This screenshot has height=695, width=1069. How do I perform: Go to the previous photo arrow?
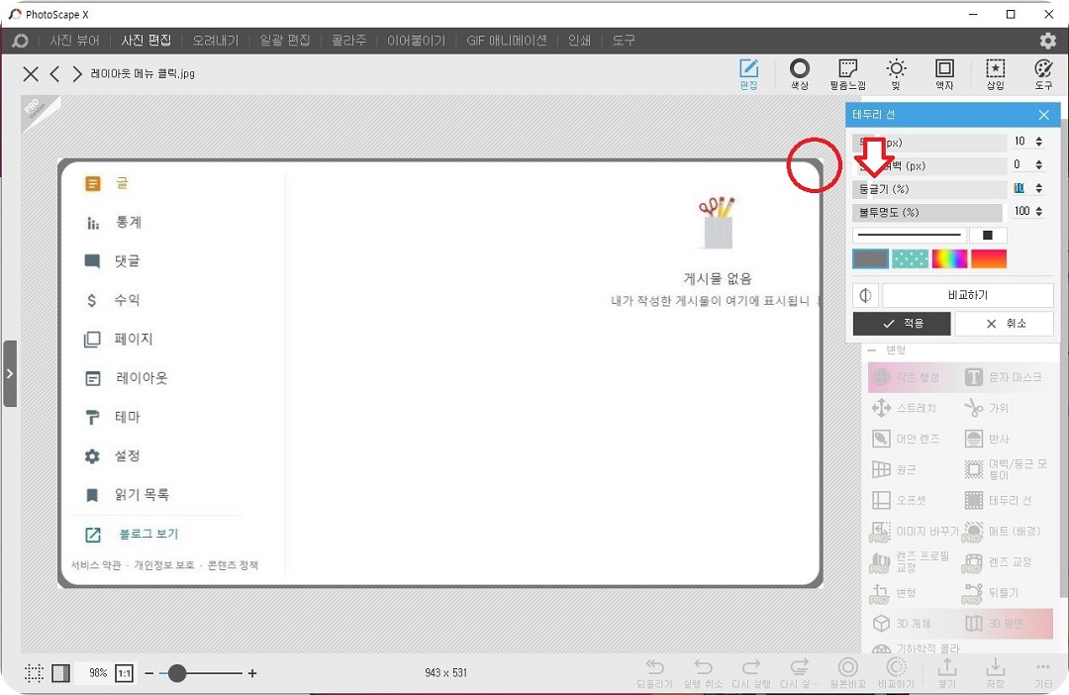pyautogui.click(x=55, y=73)
